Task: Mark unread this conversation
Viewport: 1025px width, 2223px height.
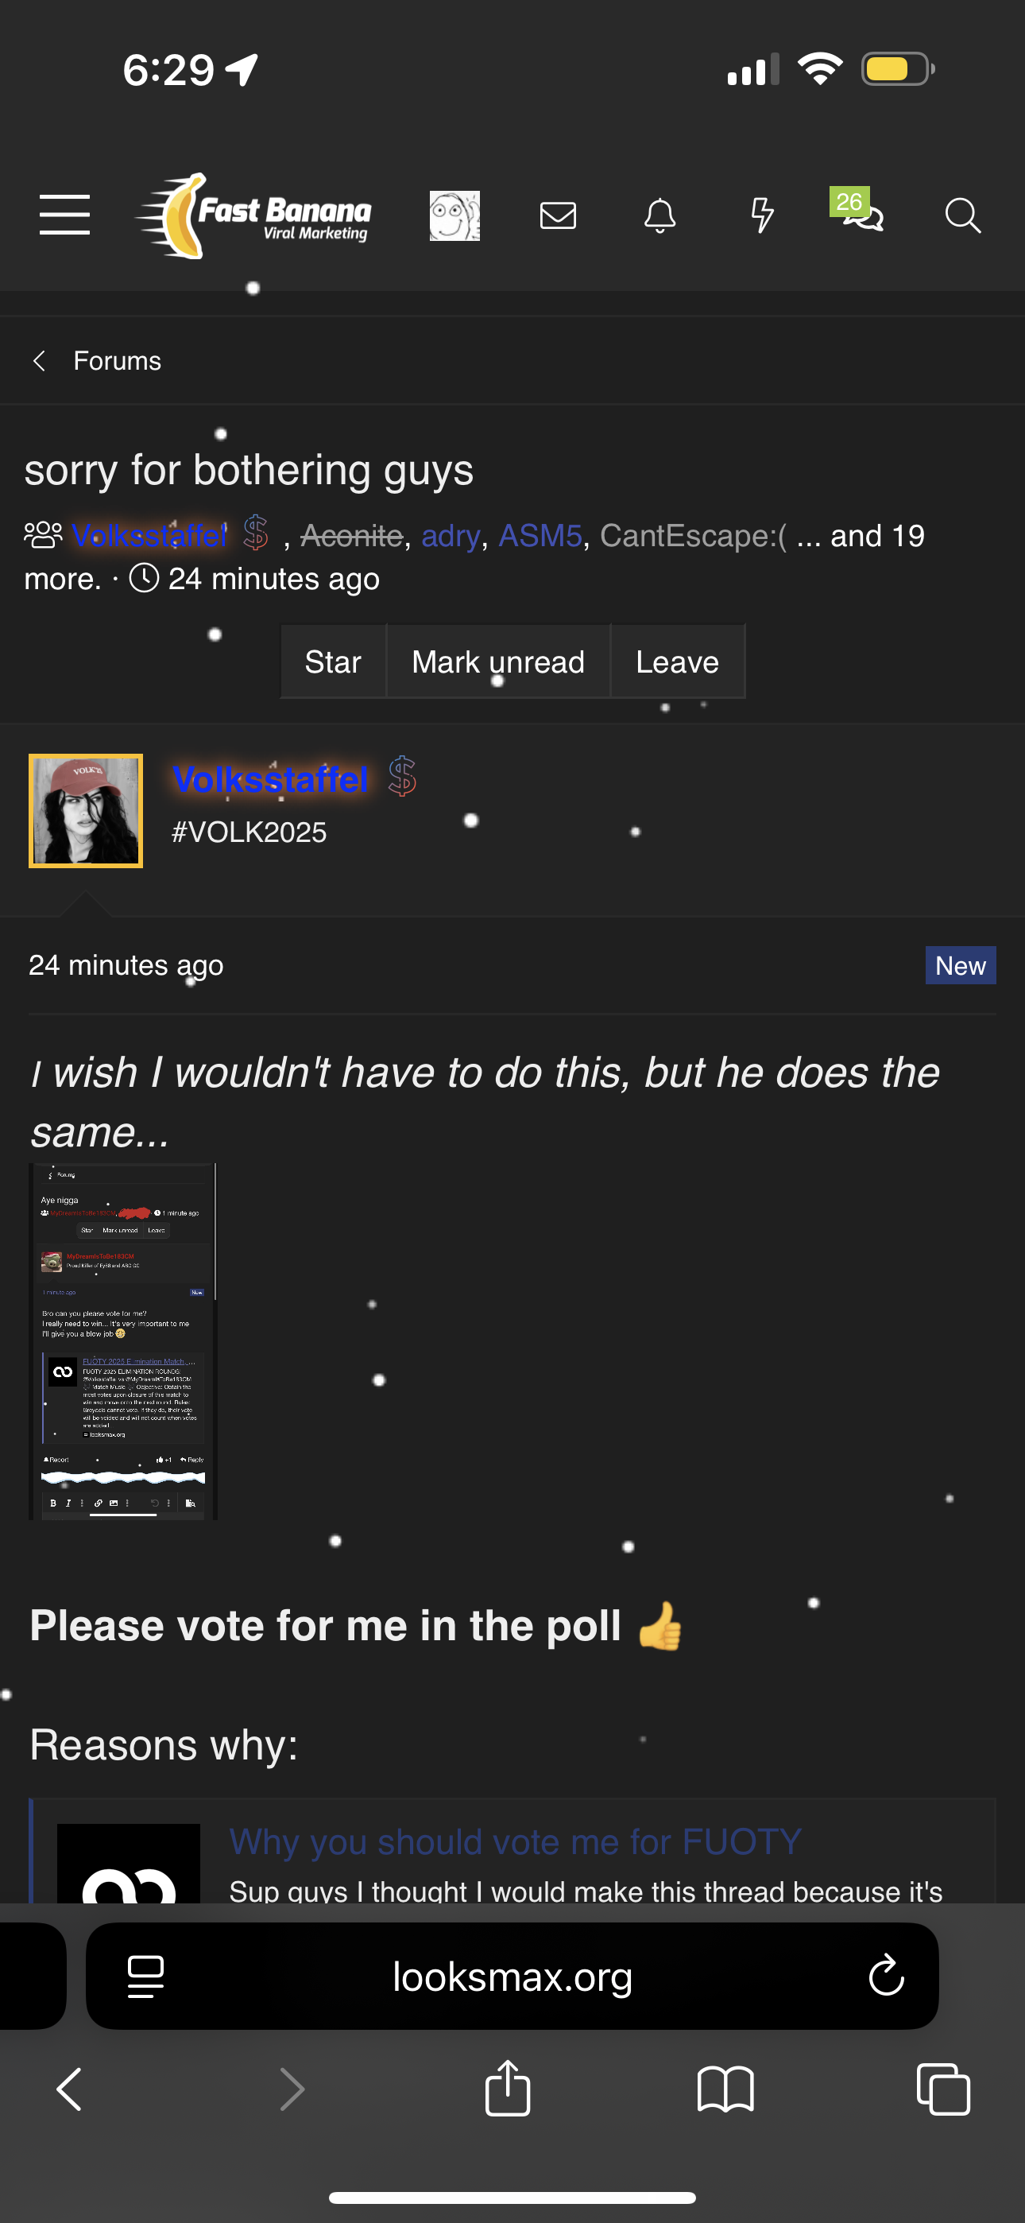Action: click(x=498, y=662)
